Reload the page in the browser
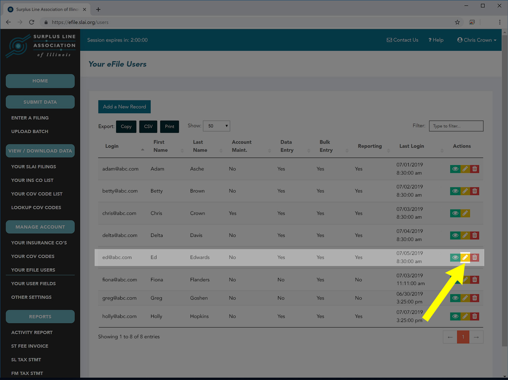 pyautogui.click(x=31, y=22)
